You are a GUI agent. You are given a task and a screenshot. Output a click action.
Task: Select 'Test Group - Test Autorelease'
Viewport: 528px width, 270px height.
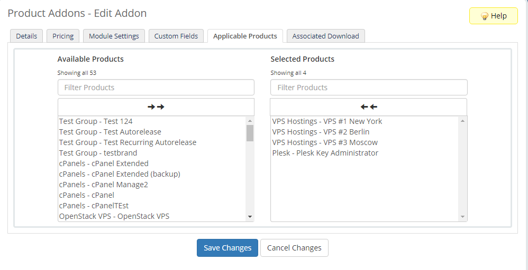point(152,132)
